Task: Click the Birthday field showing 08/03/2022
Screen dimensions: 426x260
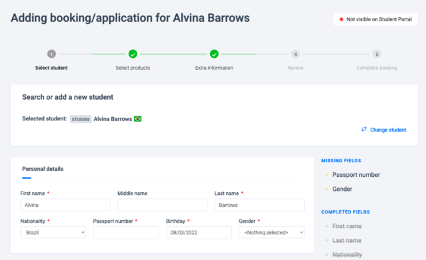Action: [x=199, y=233]
